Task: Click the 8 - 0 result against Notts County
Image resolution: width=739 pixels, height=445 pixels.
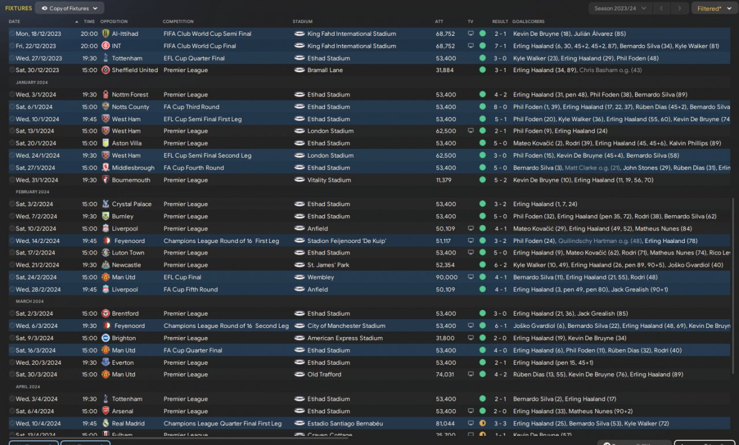Action: coord(500,107)
